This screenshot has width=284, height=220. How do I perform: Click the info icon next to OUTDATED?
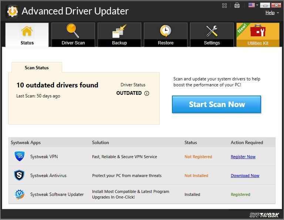[x=147, y=93]
